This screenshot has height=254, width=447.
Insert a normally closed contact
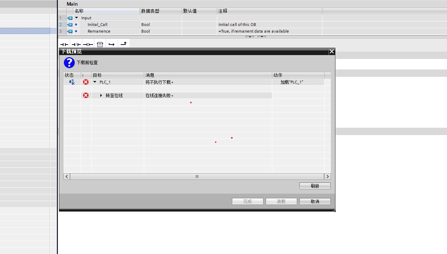[76, 44]
